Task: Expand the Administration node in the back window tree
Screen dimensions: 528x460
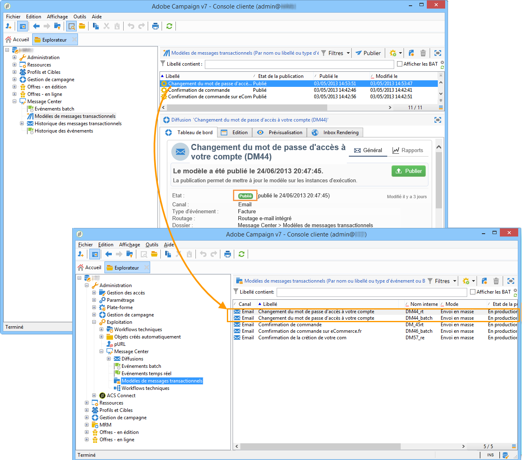Action: [x=15, y=57]
